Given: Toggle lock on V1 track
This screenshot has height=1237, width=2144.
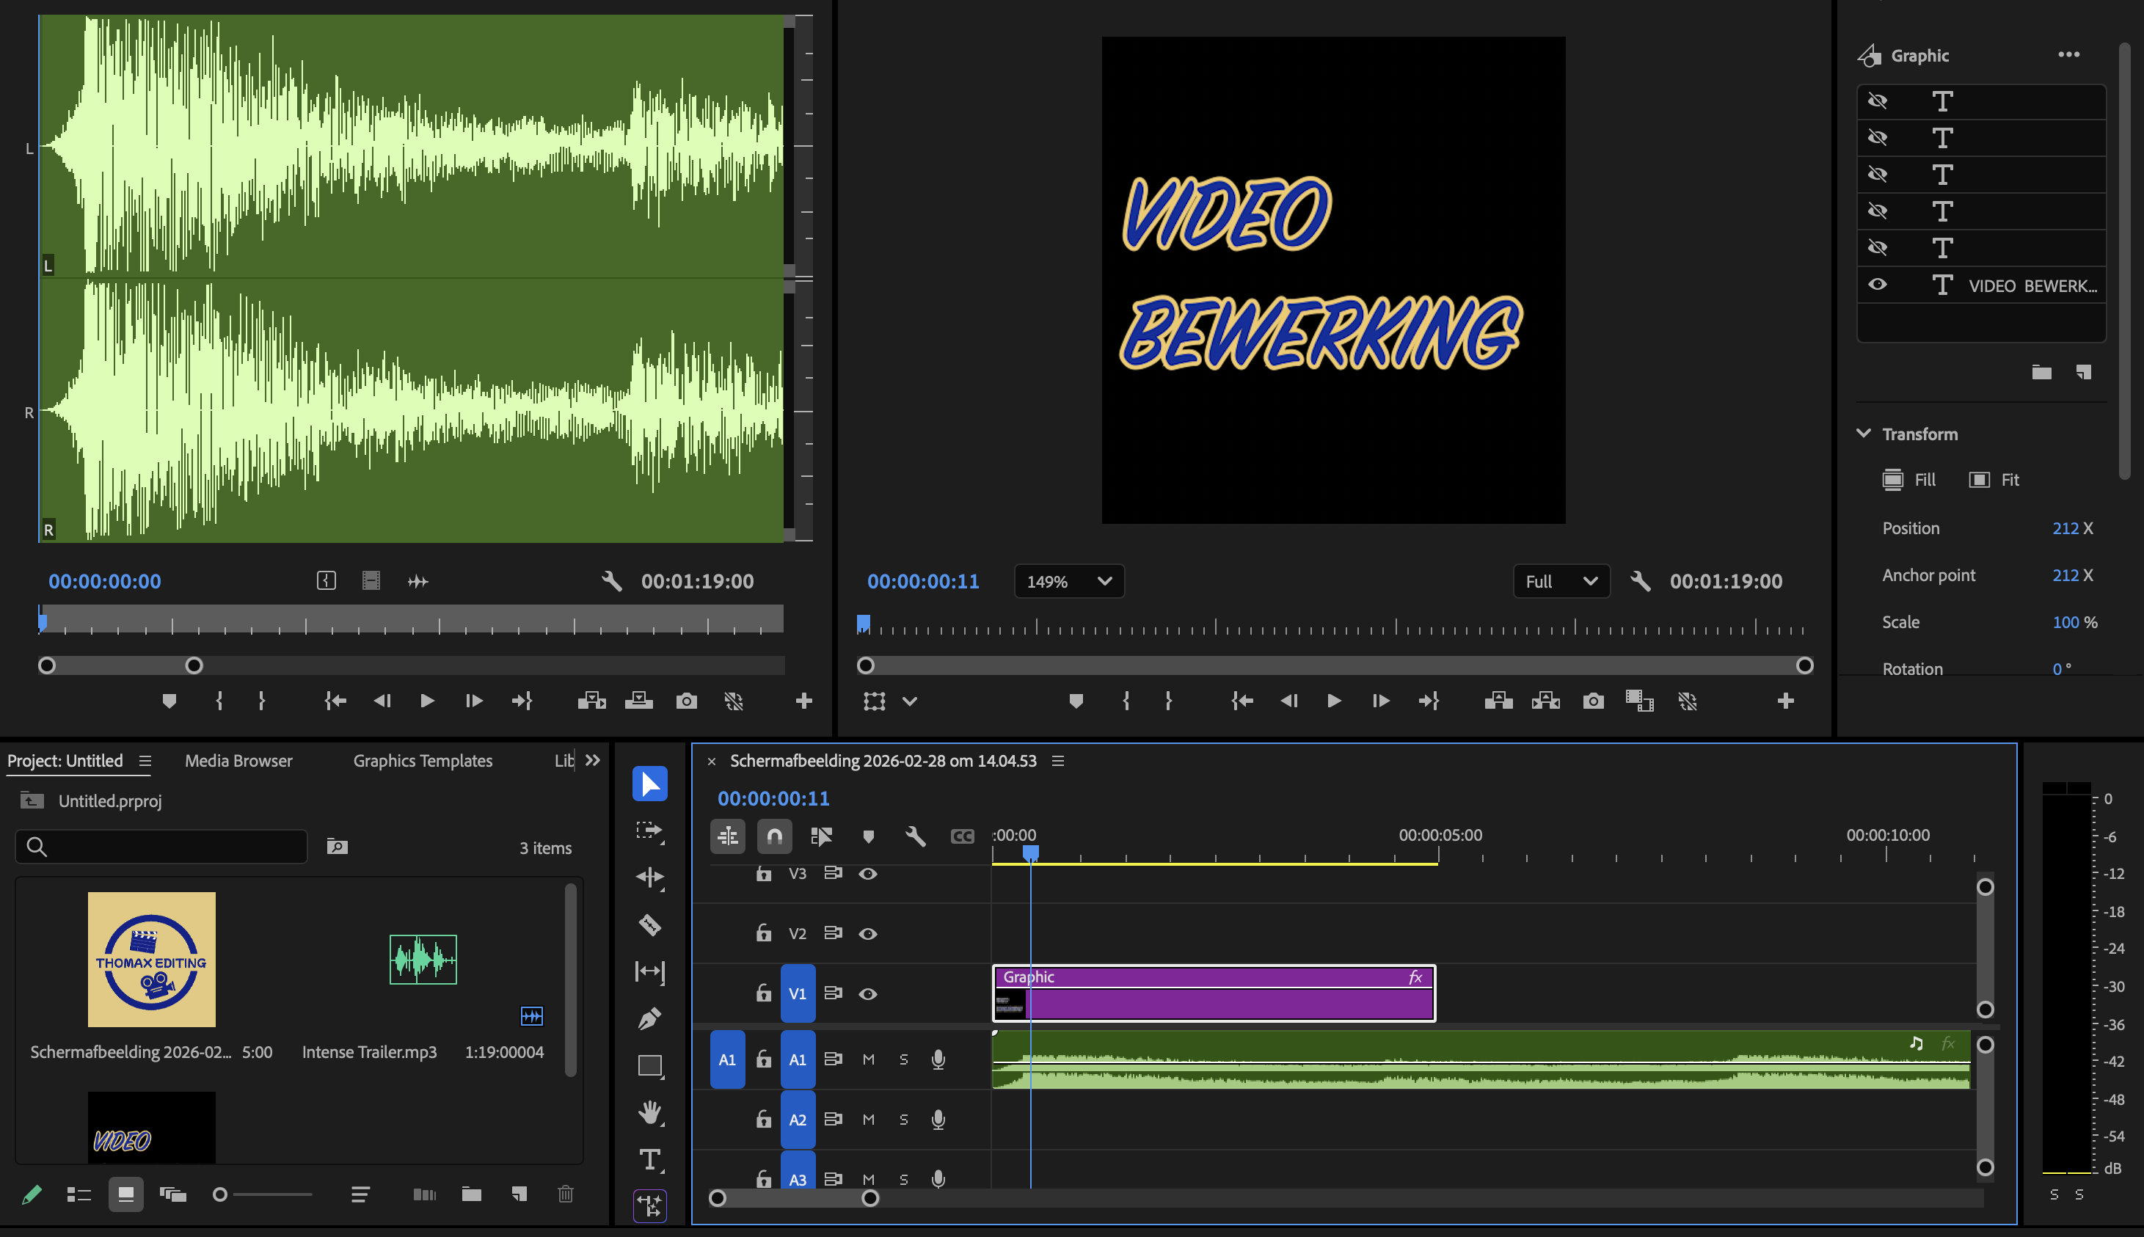Looking at the screenshot, I should [x=764, y=993].
